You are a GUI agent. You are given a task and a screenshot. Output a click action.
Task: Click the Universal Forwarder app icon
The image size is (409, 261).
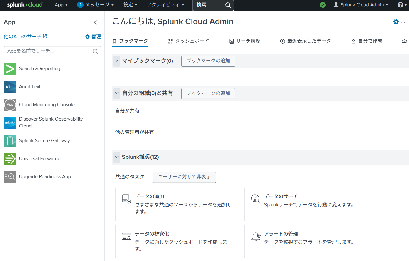point(10,159)
